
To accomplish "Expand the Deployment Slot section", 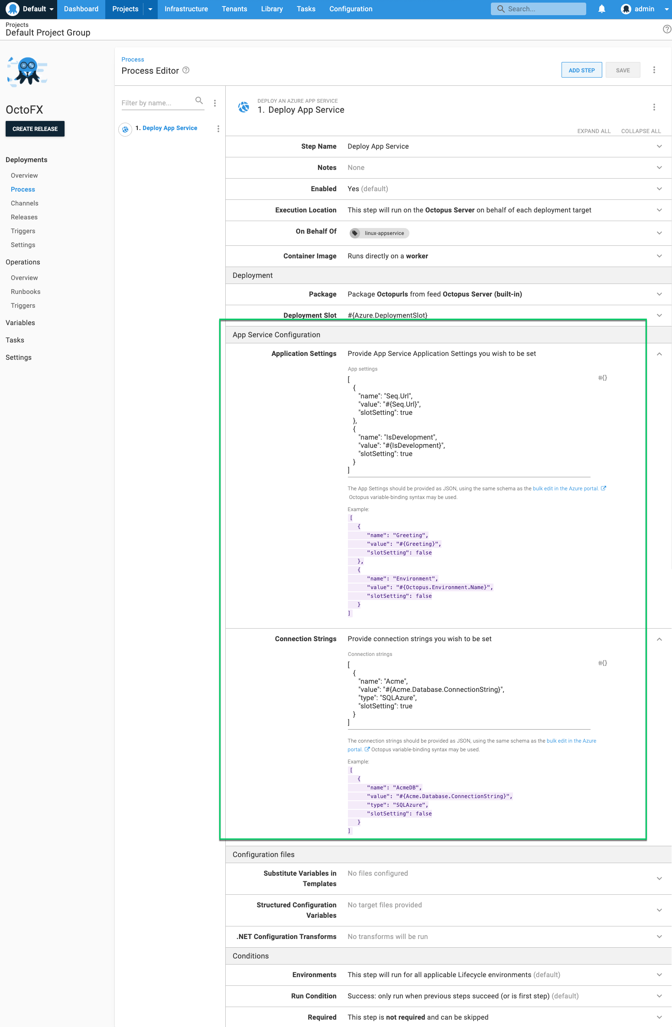I will [x=659, y=316].
